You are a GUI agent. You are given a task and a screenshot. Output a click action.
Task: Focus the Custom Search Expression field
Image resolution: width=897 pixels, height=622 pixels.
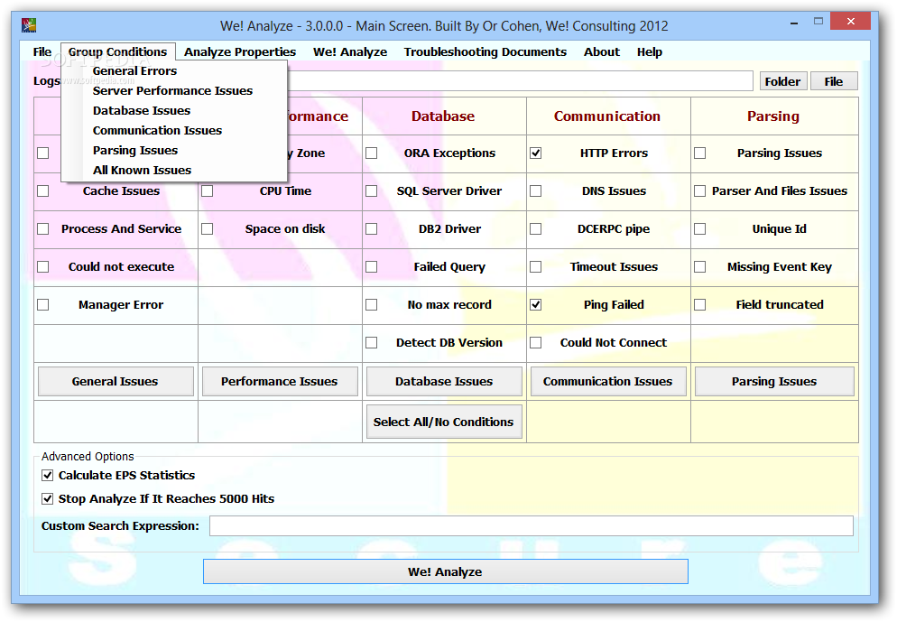[531, 526]
